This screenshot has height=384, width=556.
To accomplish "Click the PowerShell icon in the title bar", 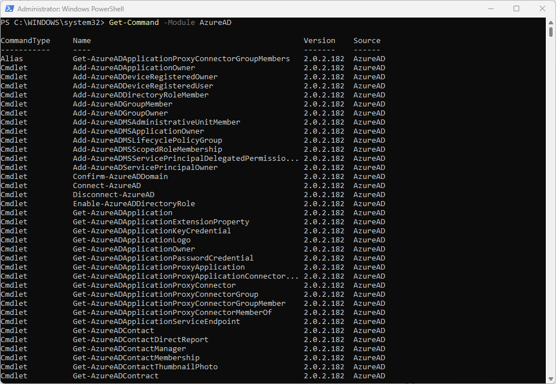I will coord(9,8).
